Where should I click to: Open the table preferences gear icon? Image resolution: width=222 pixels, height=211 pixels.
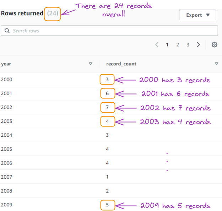214,45
